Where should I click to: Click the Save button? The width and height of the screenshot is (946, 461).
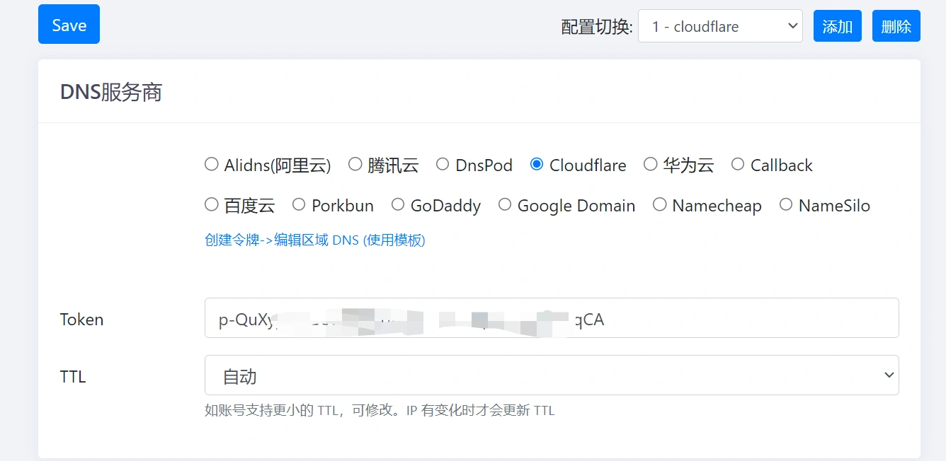[69, 24]
